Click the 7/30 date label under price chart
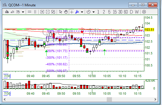Viewport: 162px width, 105px height. 7,76
